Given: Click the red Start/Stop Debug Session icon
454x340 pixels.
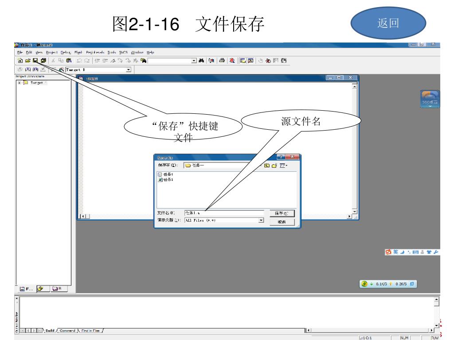Looking at the screenshot, I should [232, 60].
